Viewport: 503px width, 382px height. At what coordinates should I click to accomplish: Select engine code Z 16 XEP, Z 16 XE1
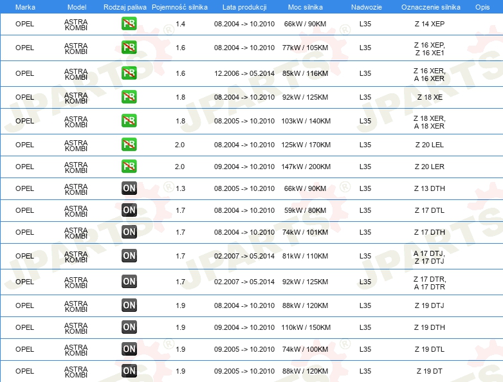click(430, 49)
